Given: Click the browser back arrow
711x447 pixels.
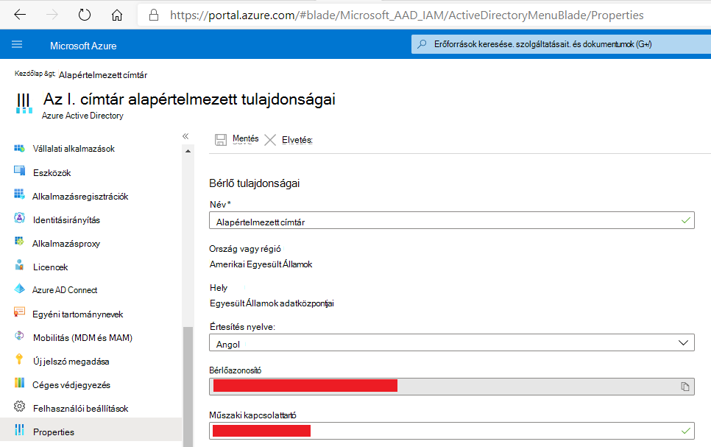Looking at the screenshot, I should [20, 15].
